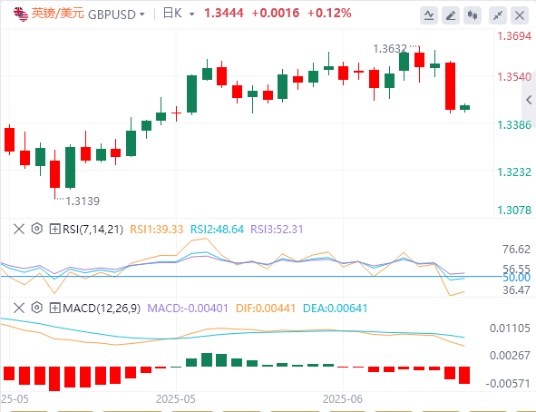Collapse chart with shrink arrows icon

coord(498,15)
